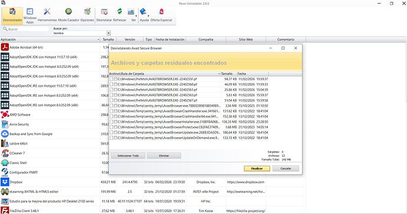Open Herramientas tools icon
The image size is (407, 214).
tap(47, 11)
